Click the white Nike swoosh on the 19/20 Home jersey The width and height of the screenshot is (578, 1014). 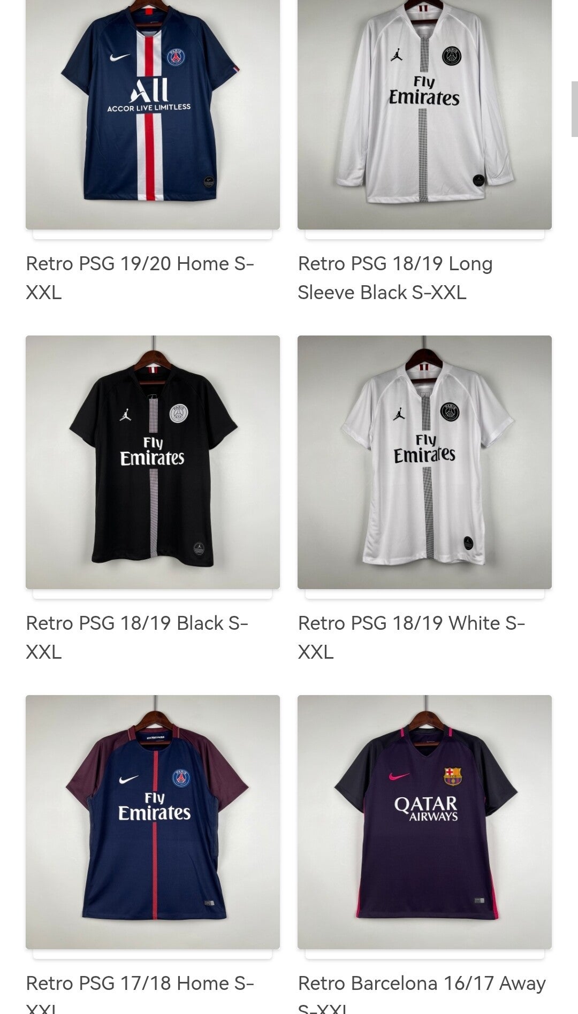[120, 57]
